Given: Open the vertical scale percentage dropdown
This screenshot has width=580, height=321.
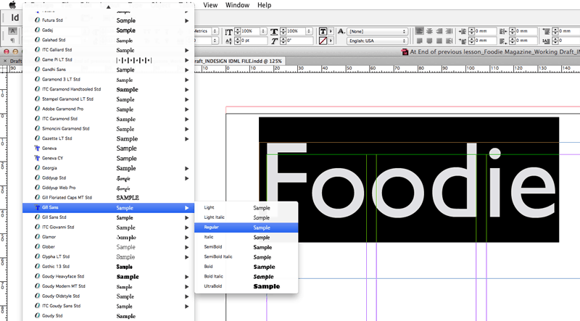Looking at the screenshot, I should (263, 31).
